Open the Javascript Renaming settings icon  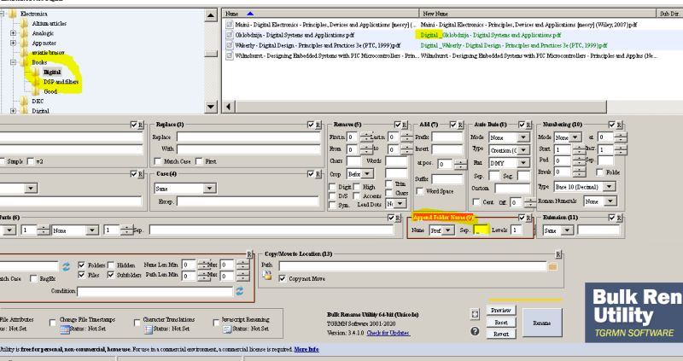point(227,329)
